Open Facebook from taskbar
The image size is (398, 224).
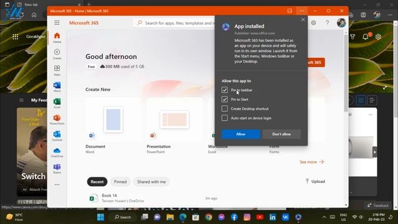(234, 217)
